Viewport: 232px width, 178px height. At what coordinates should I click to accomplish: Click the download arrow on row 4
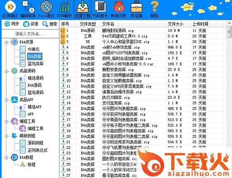point(63,47)
